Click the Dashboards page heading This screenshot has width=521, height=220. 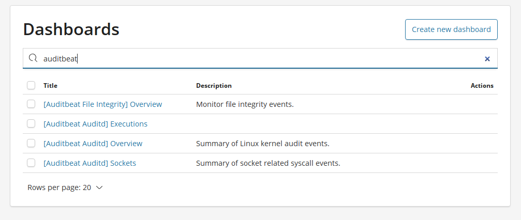pos(71,29)
